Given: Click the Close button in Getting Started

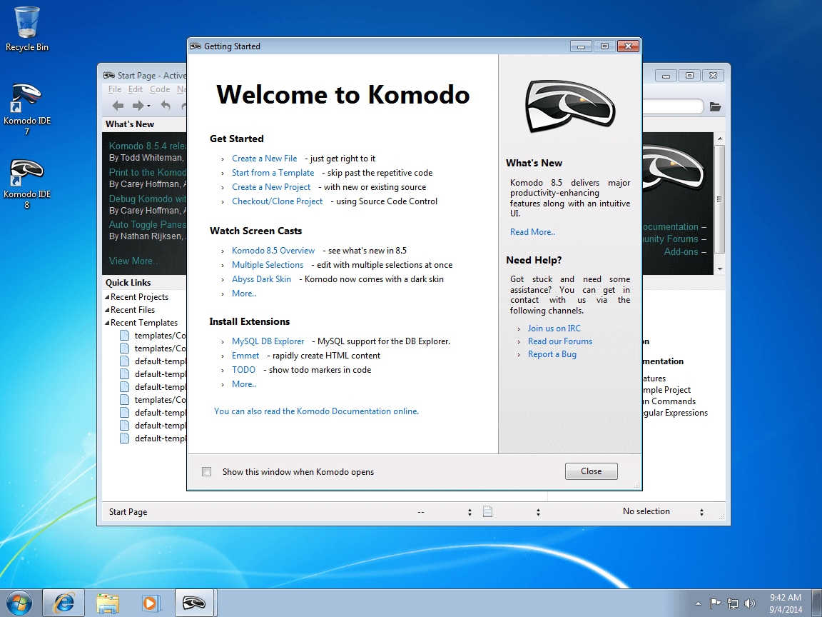Looking at the screenshot, I should point(592,471).
